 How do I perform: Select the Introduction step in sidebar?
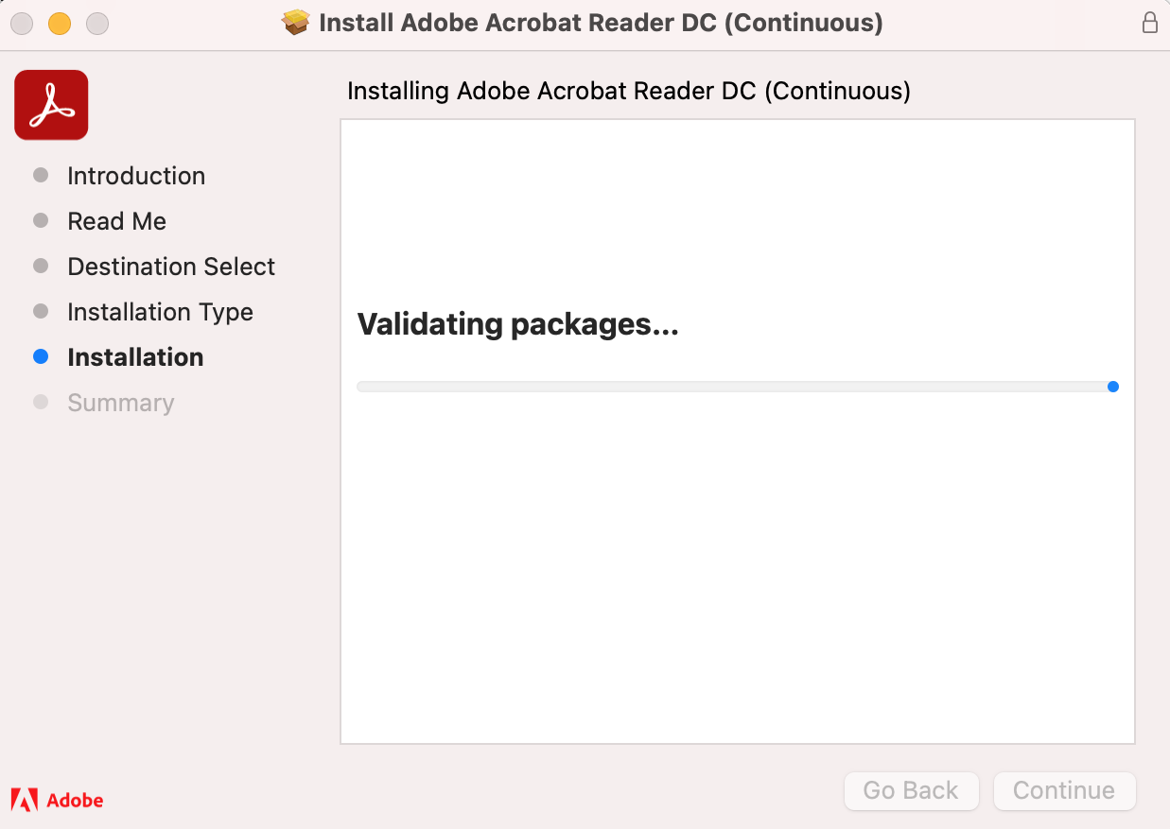click(x=136, y=176)
